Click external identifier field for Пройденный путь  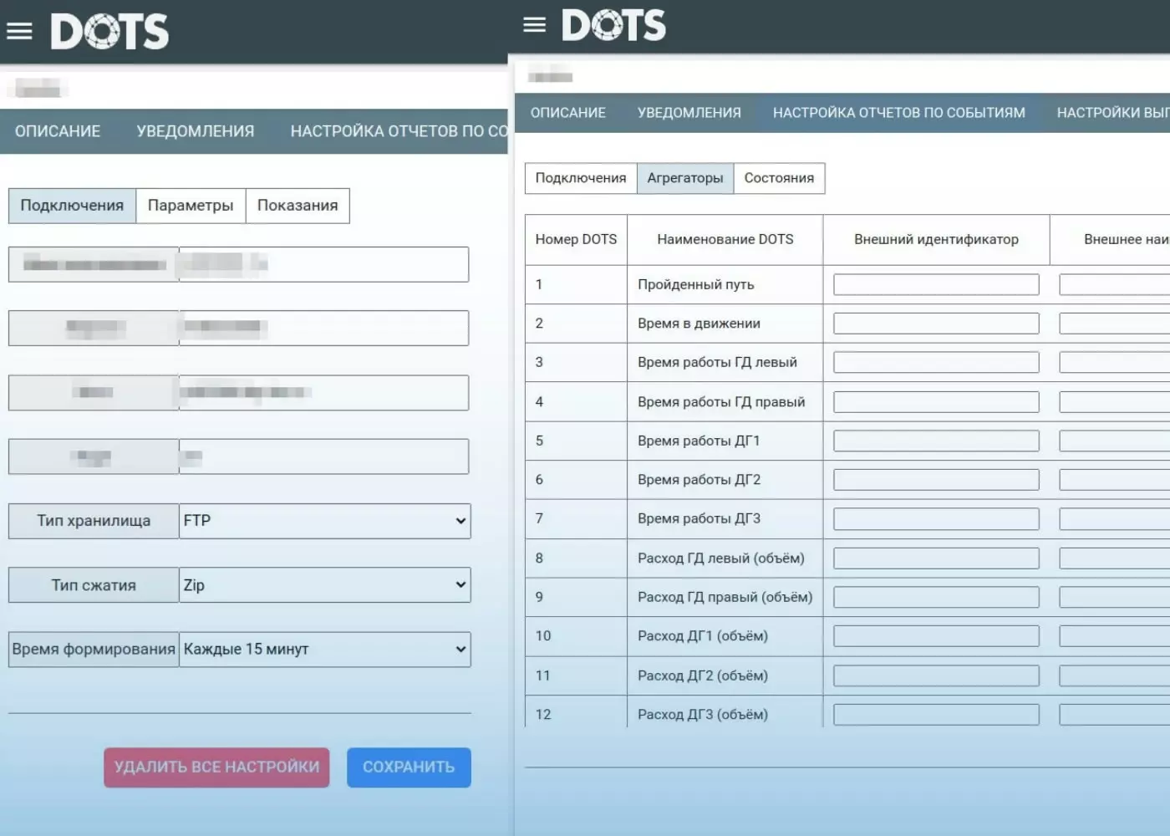[x=936, y=285]
